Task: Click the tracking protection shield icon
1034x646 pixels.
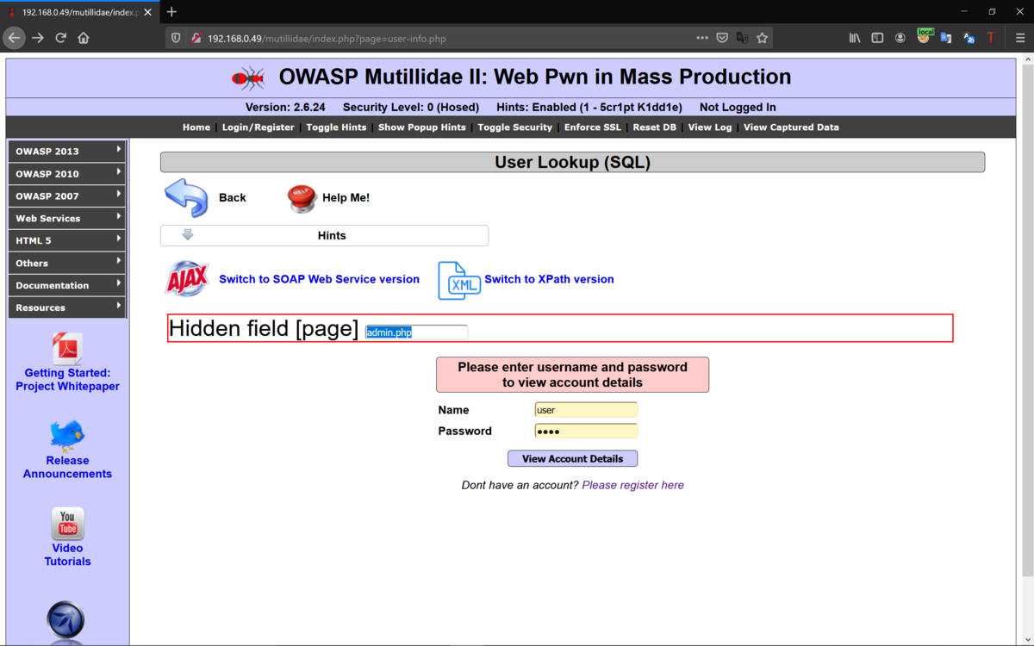Action: tap(176, 38)
